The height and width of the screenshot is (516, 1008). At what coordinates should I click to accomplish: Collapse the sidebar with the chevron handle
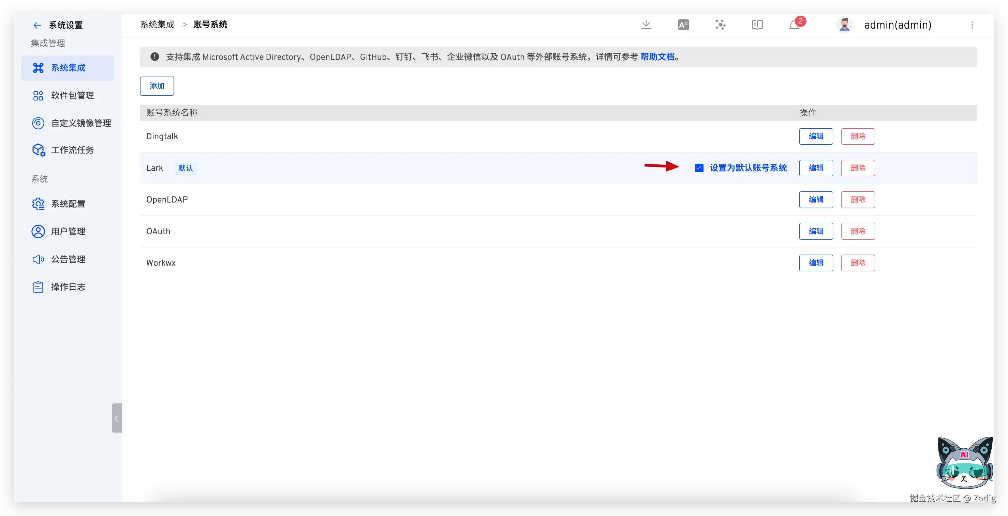[x=117, y=418]
